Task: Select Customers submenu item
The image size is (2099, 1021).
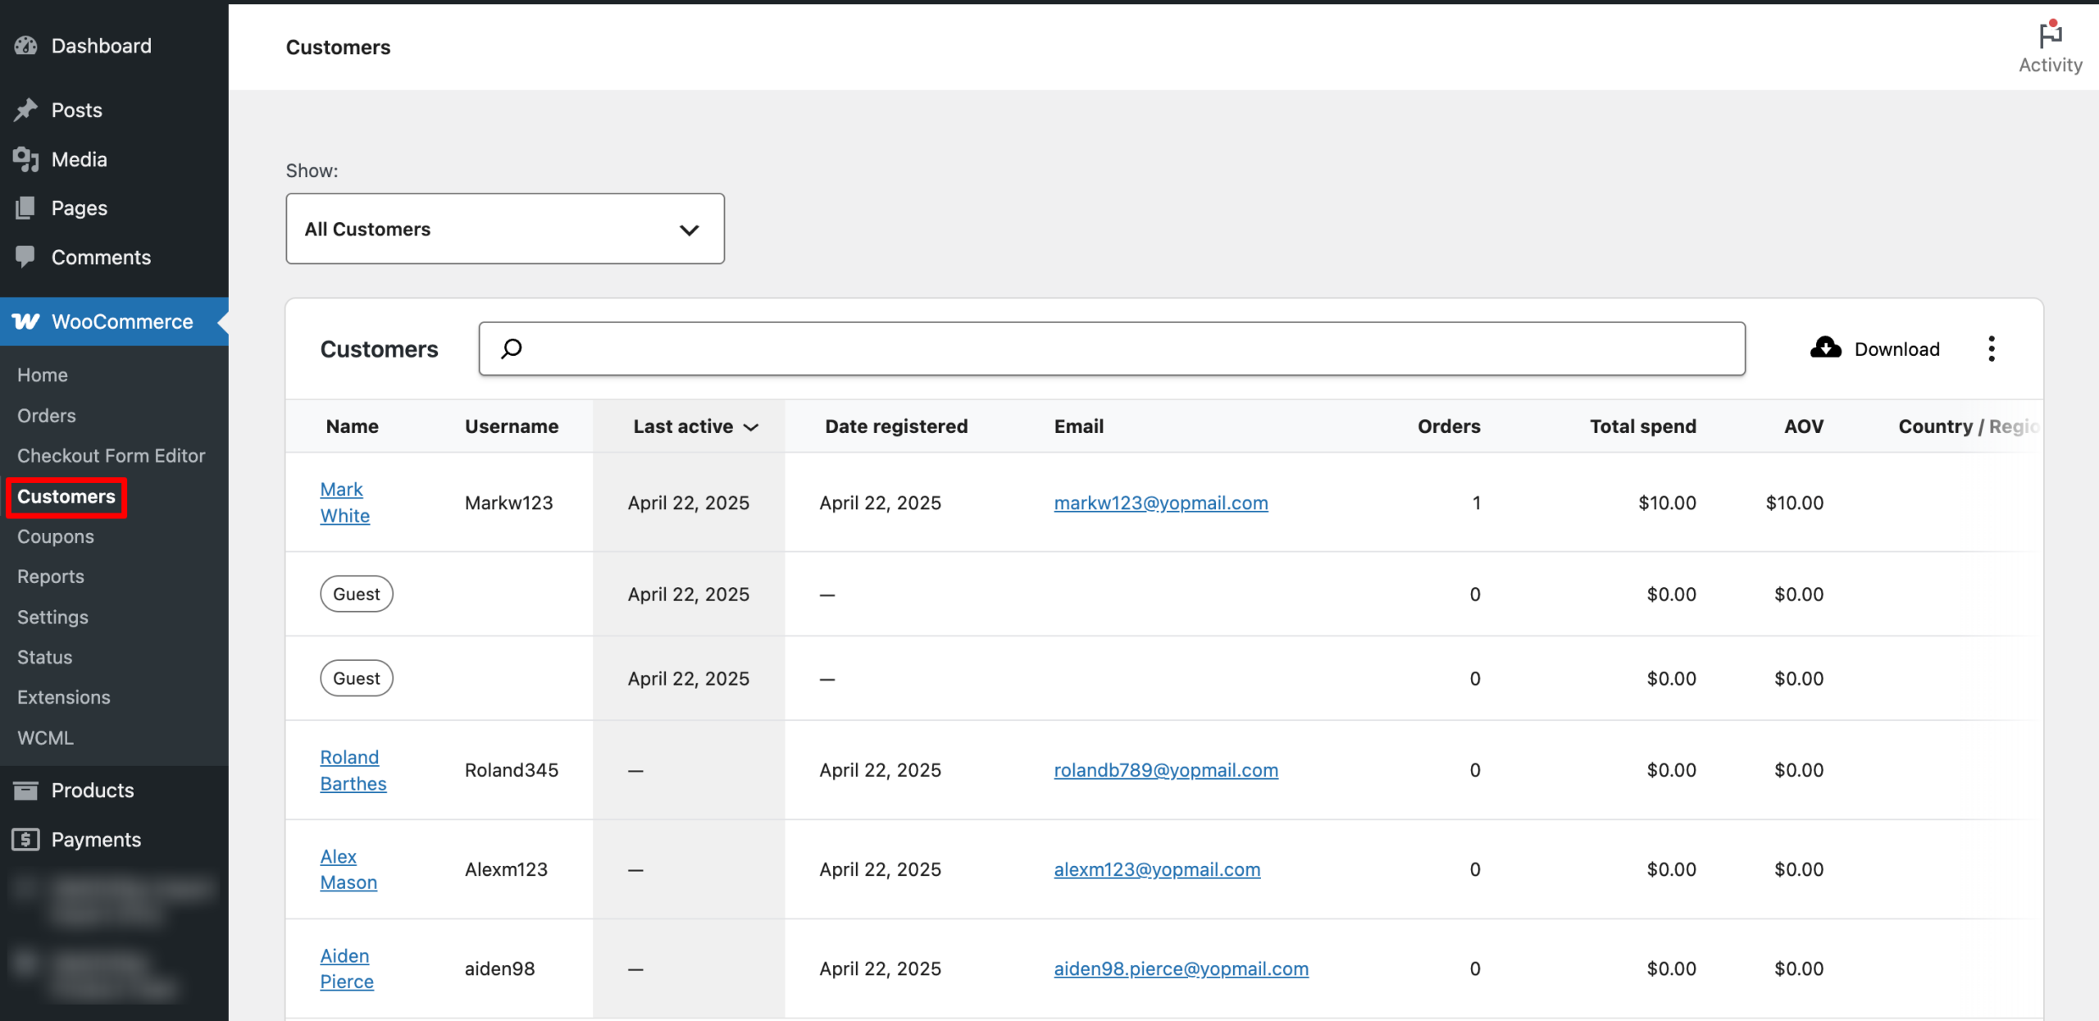Action: tap(66, 496)
